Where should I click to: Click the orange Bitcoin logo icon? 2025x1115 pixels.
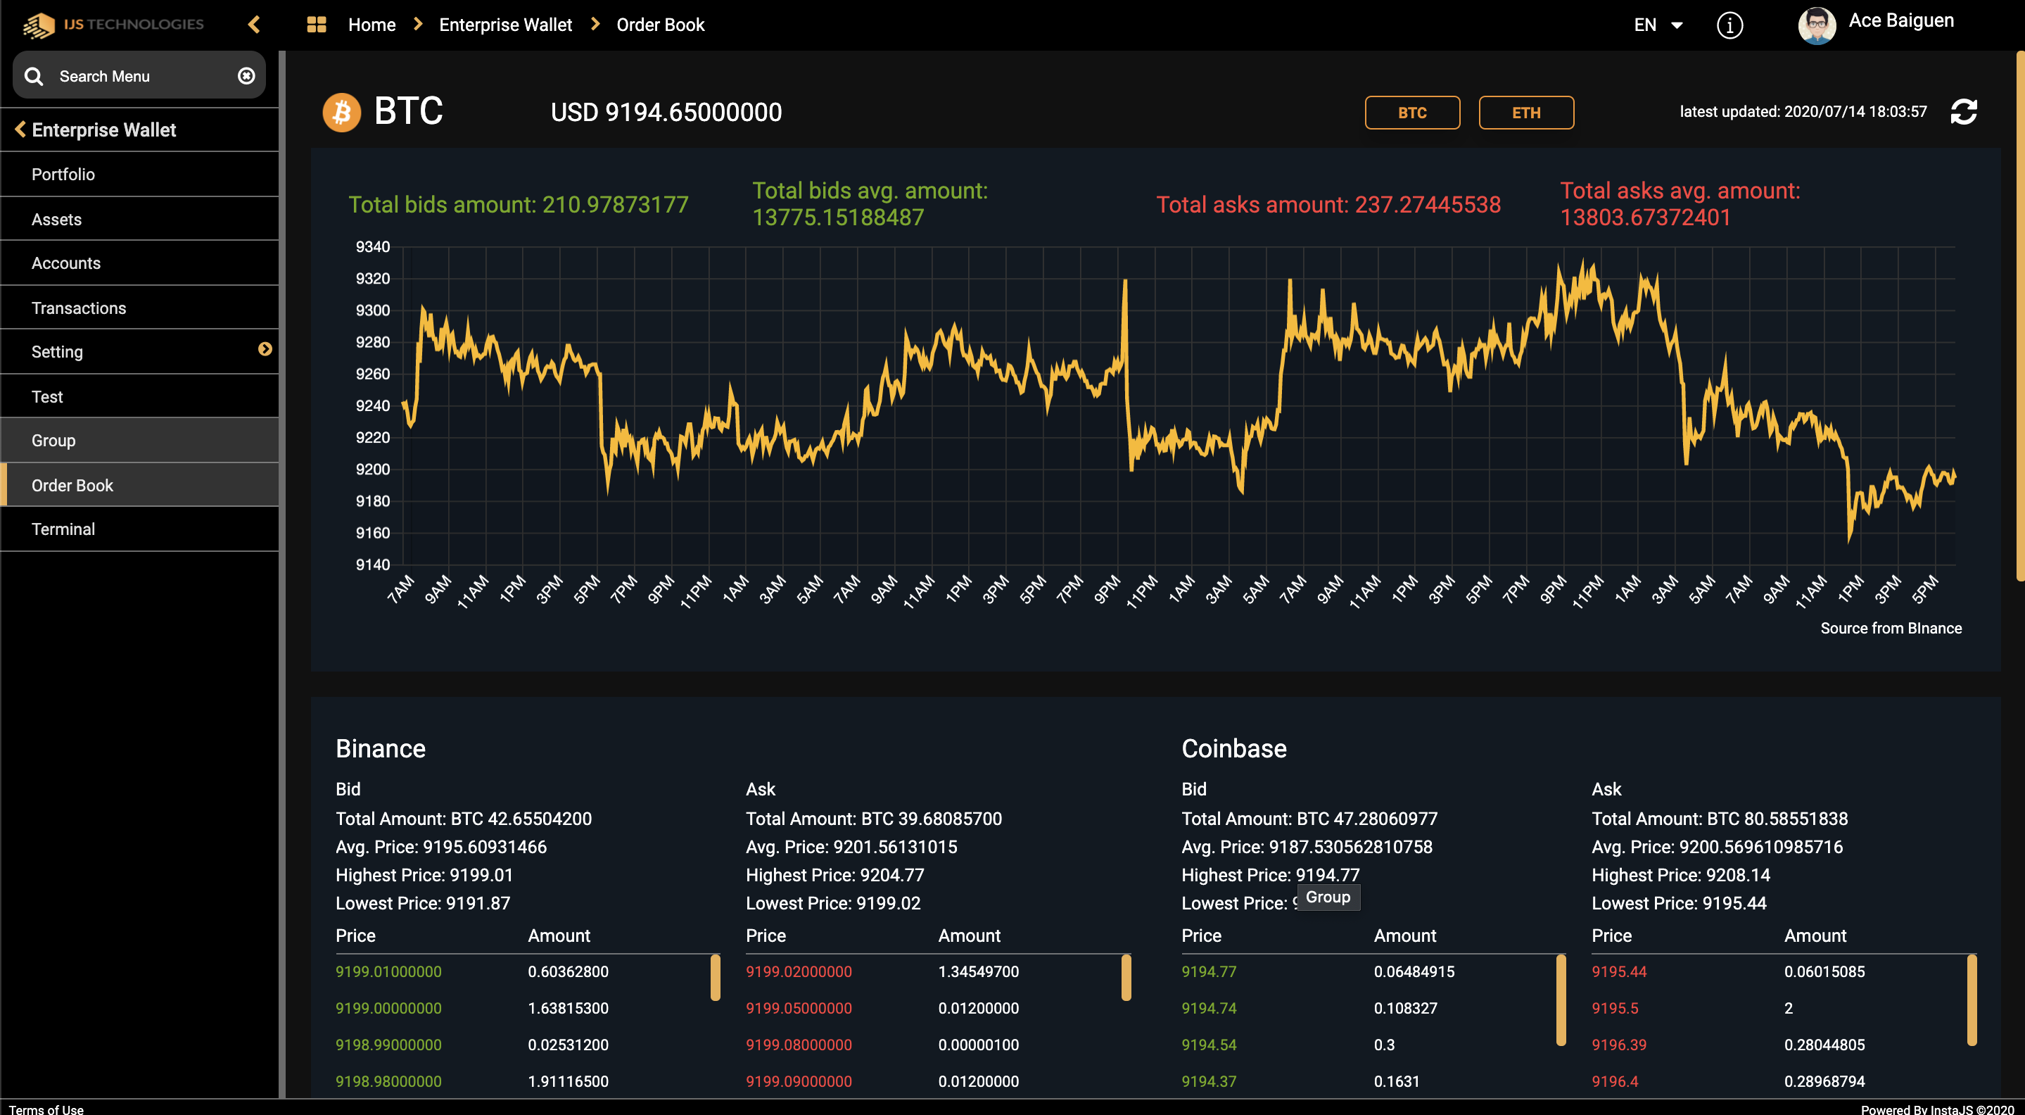pos(341,113)
